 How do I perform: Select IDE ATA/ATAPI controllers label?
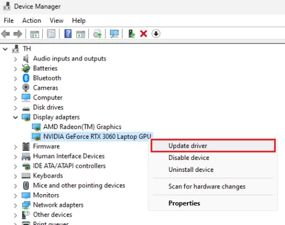click(70, 166)
